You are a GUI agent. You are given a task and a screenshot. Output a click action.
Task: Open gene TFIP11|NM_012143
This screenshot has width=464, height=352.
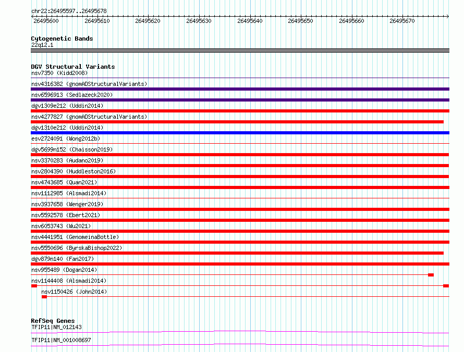(56, 327)
